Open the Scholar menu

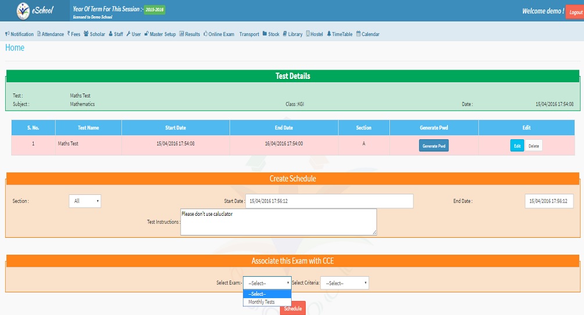pos(95,34)
